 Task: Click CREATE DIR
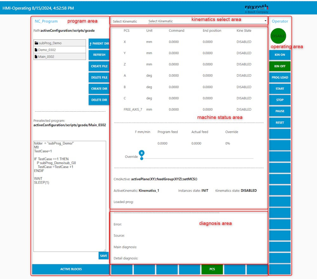(99, 88)
